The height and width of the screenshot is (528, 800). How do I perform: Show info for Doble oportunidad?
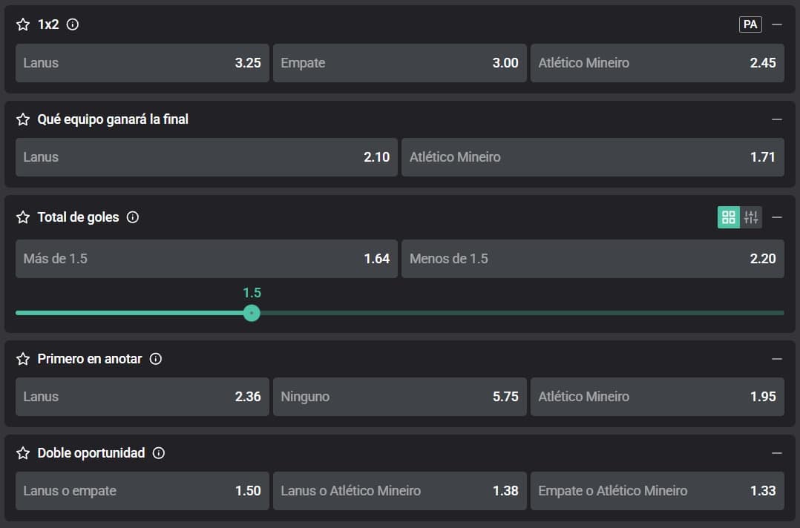pyautogui.click(x=159, y=453)
